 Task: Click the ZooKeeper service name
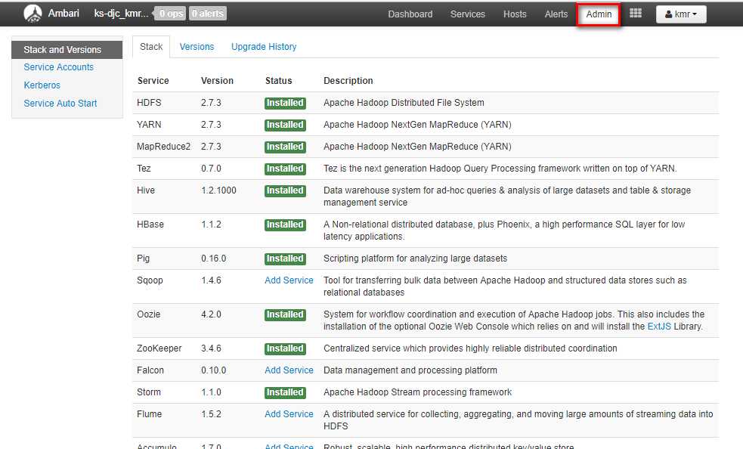pyautogui.click(x=159, y=348)
